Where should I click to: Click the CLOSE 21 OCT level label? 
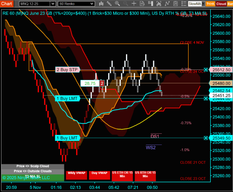[x=193, y=162]
